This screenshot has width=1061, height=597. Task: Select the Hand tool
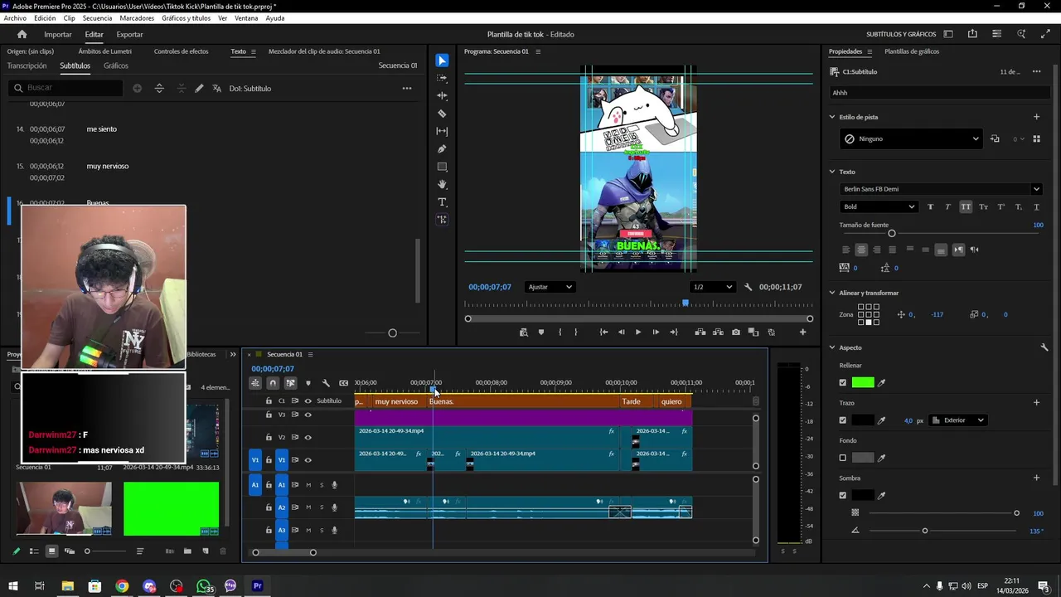442,184
